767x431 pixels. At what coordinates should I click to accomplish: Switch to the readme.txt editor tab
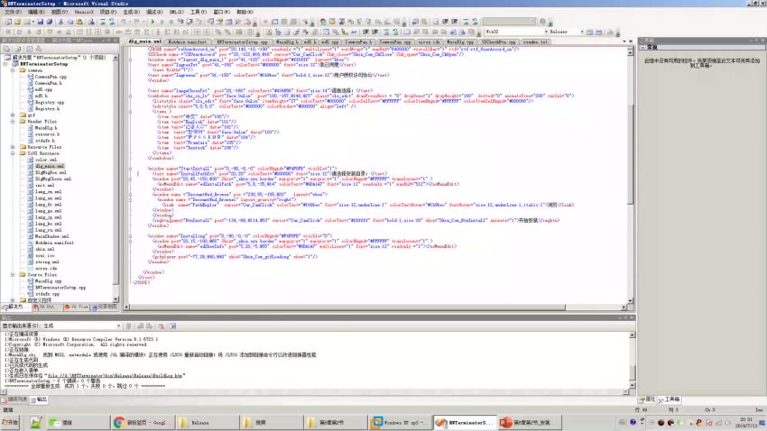pyautogui.click(x=535, y=42)
